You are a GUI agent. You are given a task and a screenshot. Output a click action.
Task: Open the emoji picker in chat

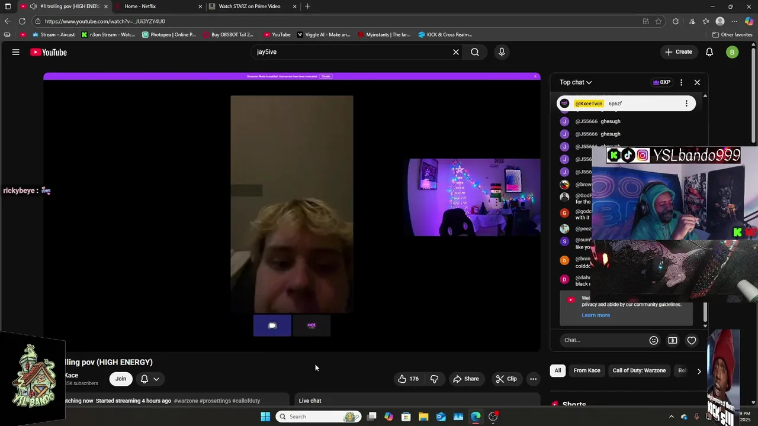click(654, 340)
